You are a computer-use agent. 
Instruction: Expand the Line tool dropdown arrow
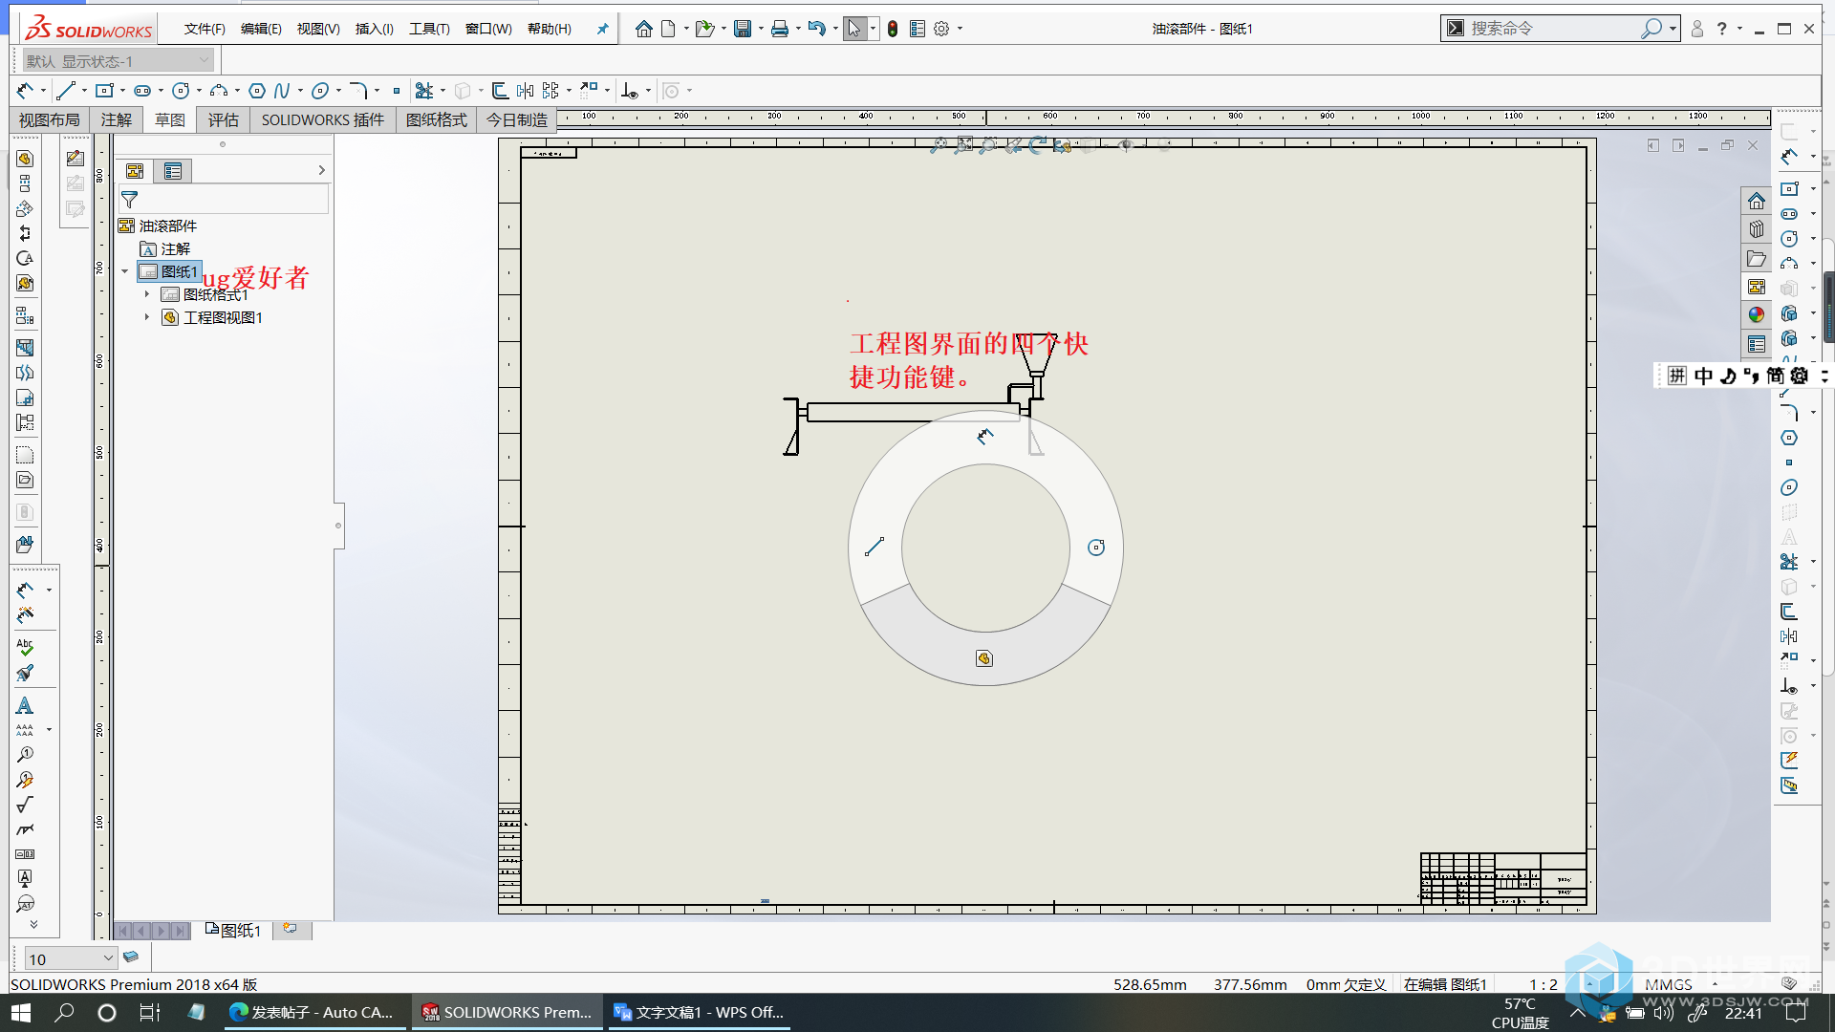click(x=84, y=91)
